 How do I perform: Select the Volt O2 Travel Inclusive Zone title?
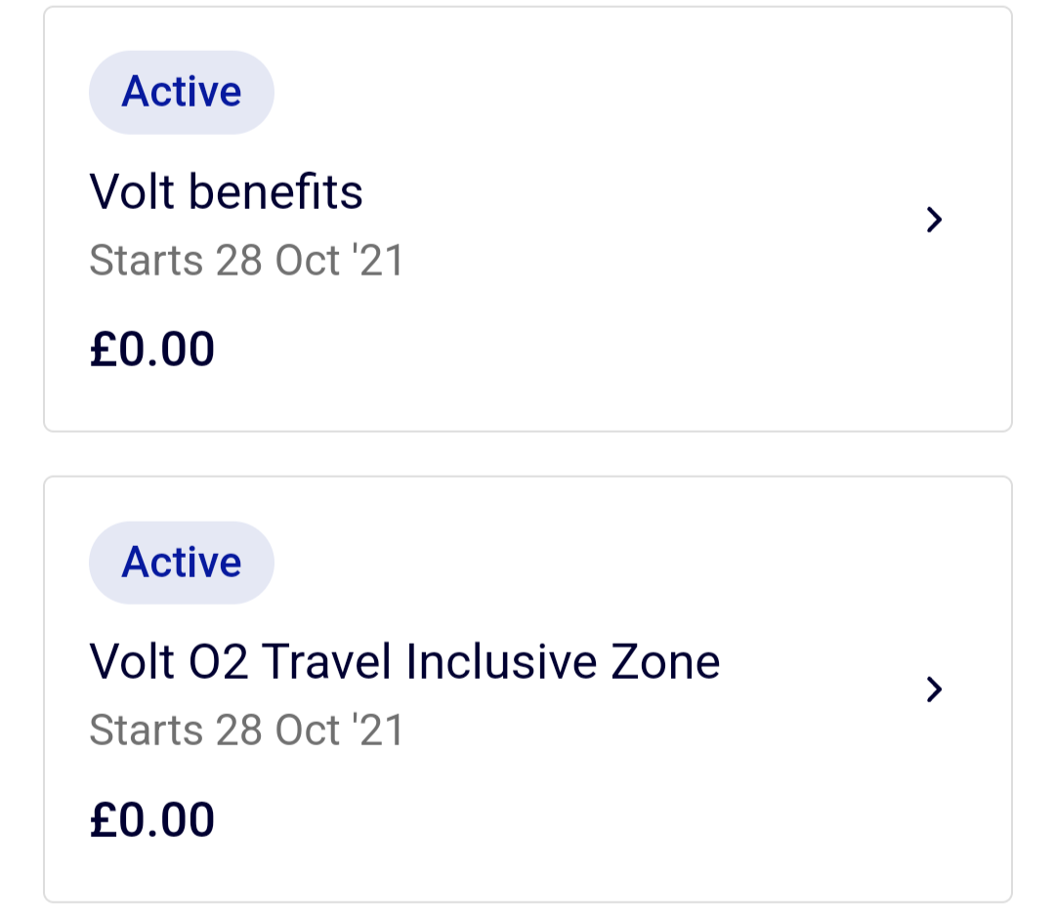click(404, 661)
